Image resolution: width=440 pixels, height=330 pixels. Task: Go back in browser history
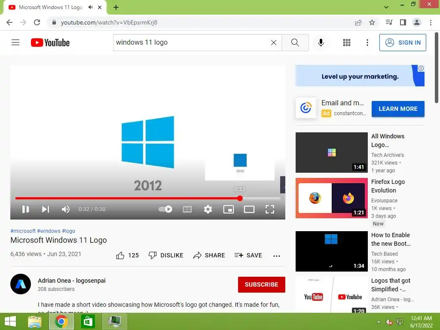pos(9,22)
